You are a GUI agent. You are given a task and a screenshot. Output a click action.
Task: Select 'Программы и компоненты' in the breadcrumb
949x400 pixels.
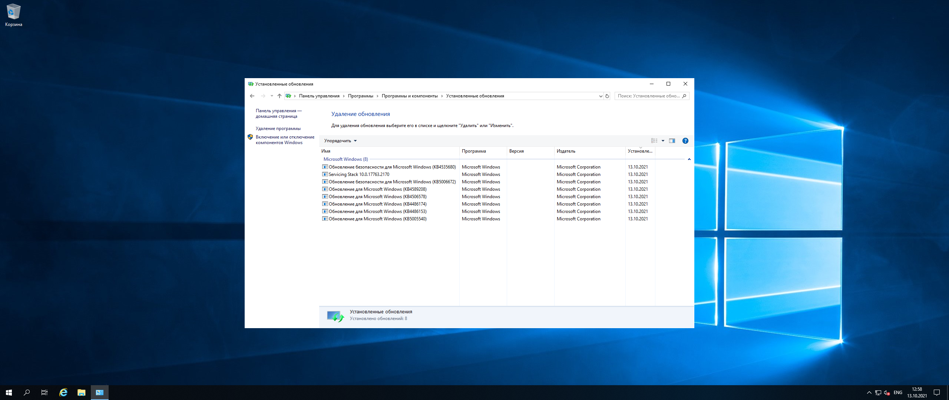click(x=410, y=96)
